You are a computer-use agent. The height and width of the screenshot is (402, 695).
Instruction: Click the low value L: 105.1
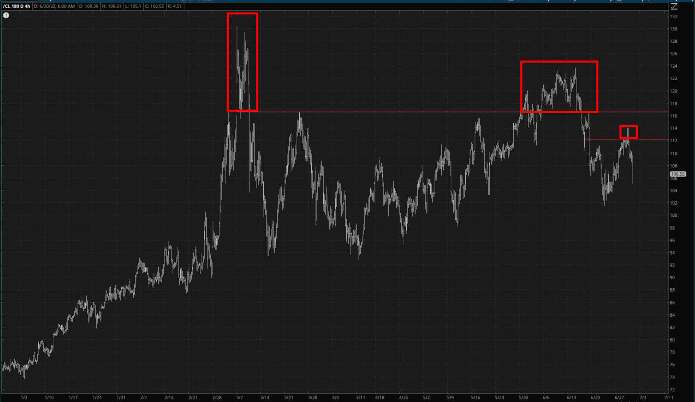point(133,6)
